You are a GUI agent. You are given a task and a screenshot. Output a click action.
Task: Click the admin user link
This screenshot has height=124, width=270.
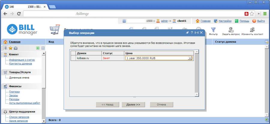tap(164, 21)
